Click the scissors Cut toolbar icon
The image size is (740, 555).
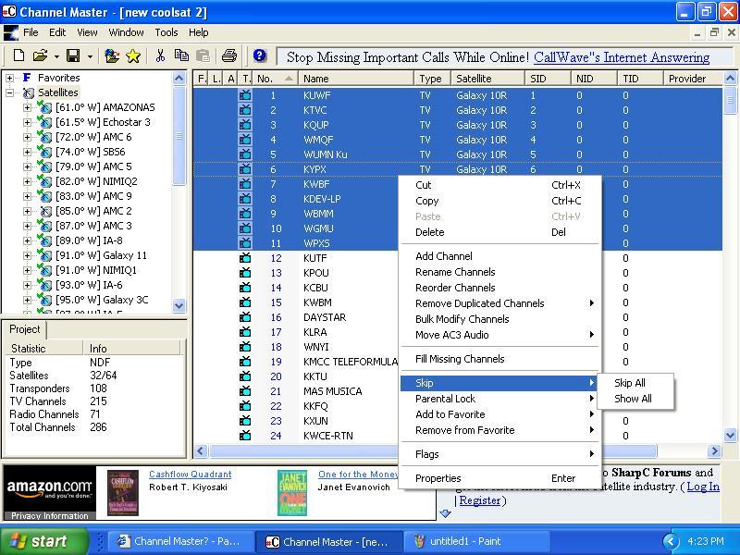(x=160, y=55)
